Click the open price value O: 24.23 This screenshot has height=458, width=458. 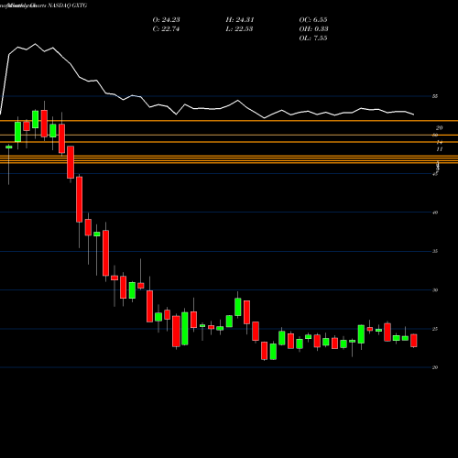pyautogui.click(x=166, y=20)
